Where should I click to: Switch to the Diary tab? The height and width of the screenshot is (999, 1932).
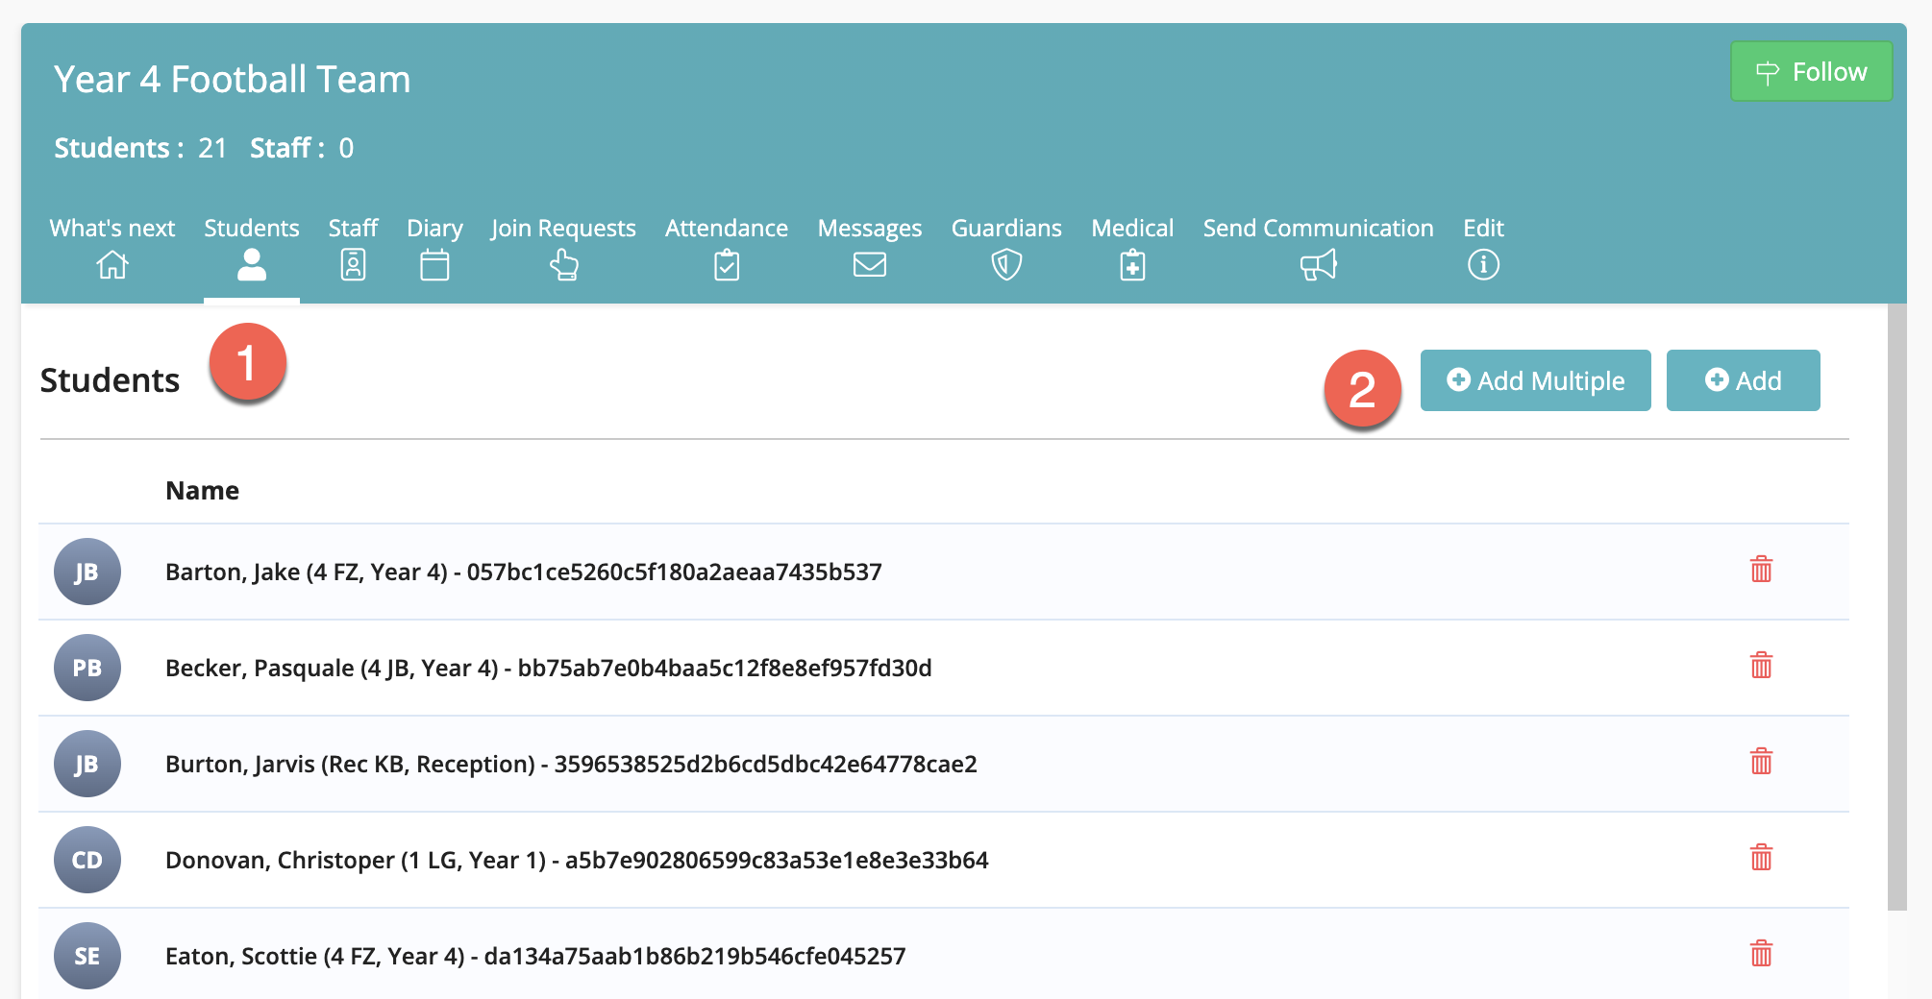pos(434,229)
